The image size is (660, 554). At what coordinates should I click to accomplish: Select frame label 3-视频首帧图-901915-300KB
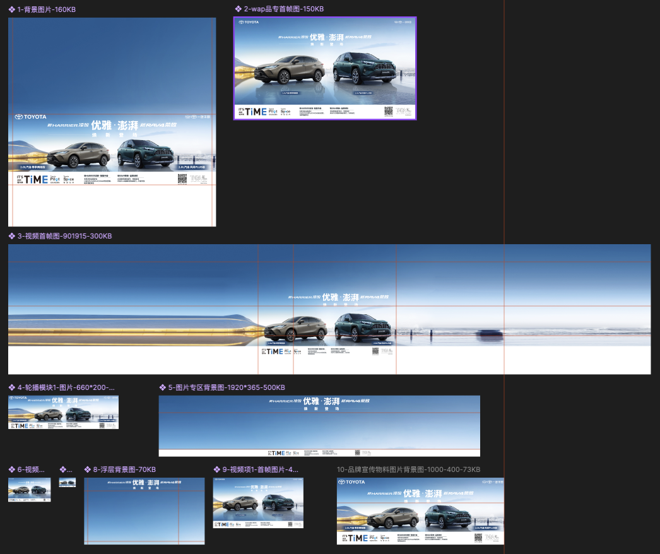64,236
